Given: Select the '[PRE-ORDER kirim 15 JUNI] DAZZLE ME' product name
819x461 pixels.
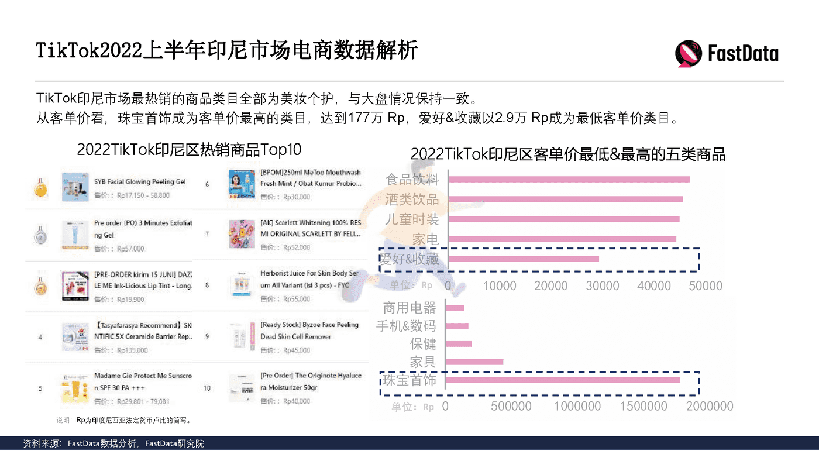Looking at the screenshot, I should (x=143, y=280).
